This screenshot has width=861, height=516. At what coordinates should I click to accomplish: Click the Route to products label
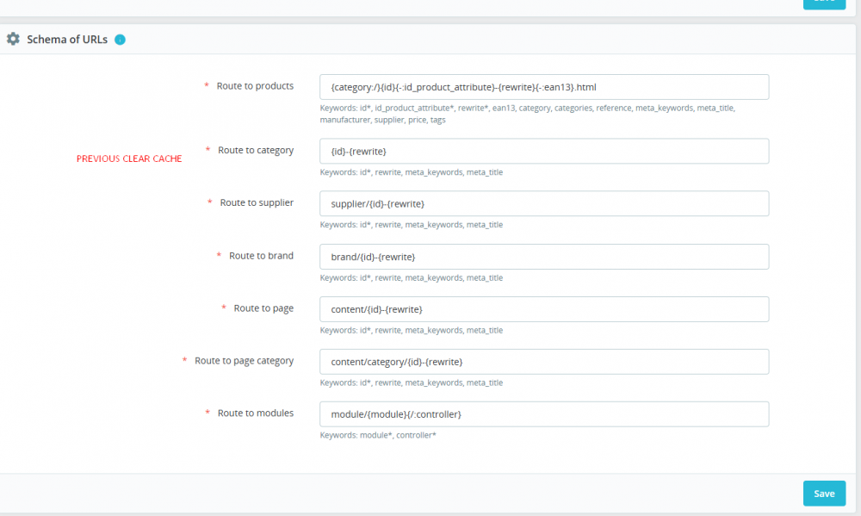pos(255,86)
